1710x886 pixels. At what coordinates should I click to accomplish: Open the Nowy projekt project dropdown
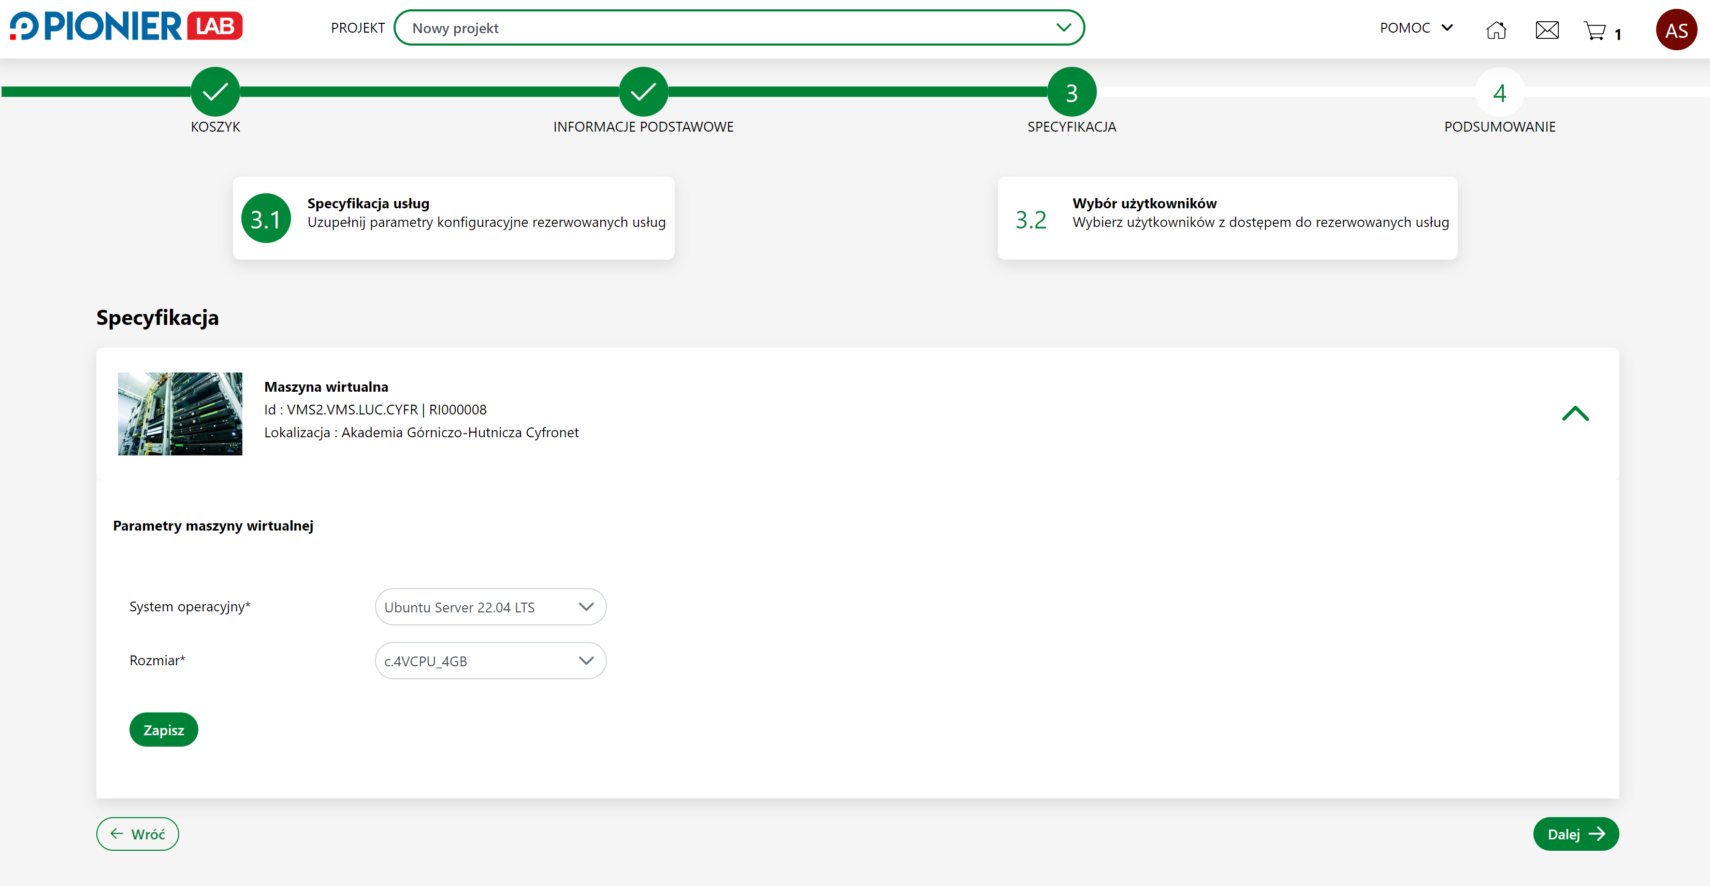pos(739,28)
